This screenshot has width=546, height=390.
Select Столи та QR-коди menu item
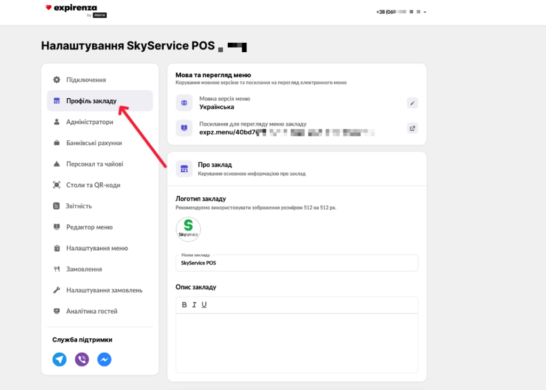pos(93,185)
